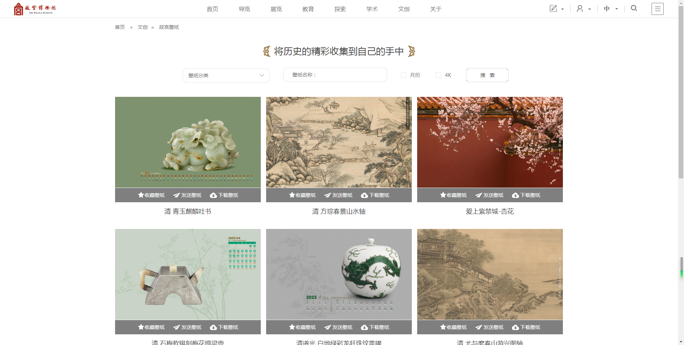Open the language selector 中 dropdown
Image resolution: width=684 pixels, height=345 pixels.
tap(611, 9)
